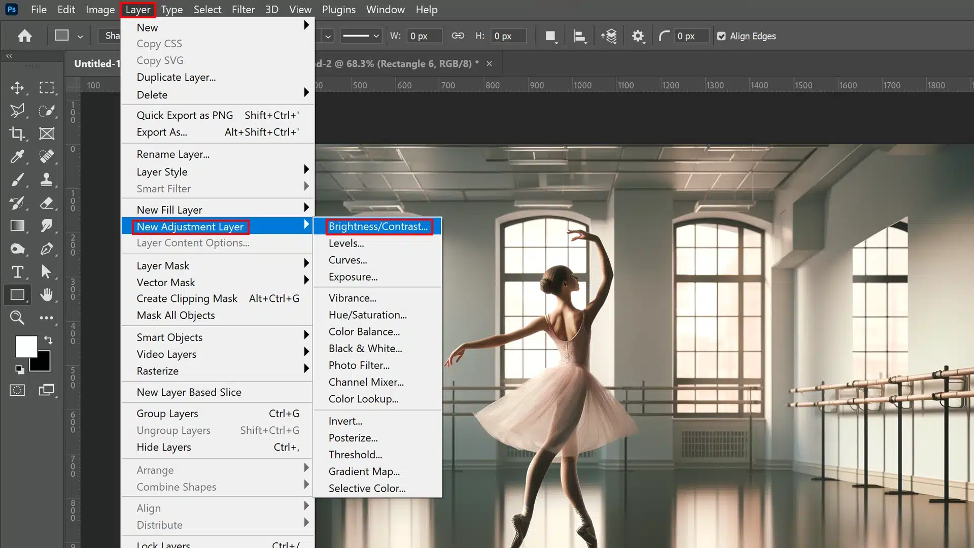Expand the Rasterize submenu
The height and width of the screenshot is (548, 974).
(218, 370)
